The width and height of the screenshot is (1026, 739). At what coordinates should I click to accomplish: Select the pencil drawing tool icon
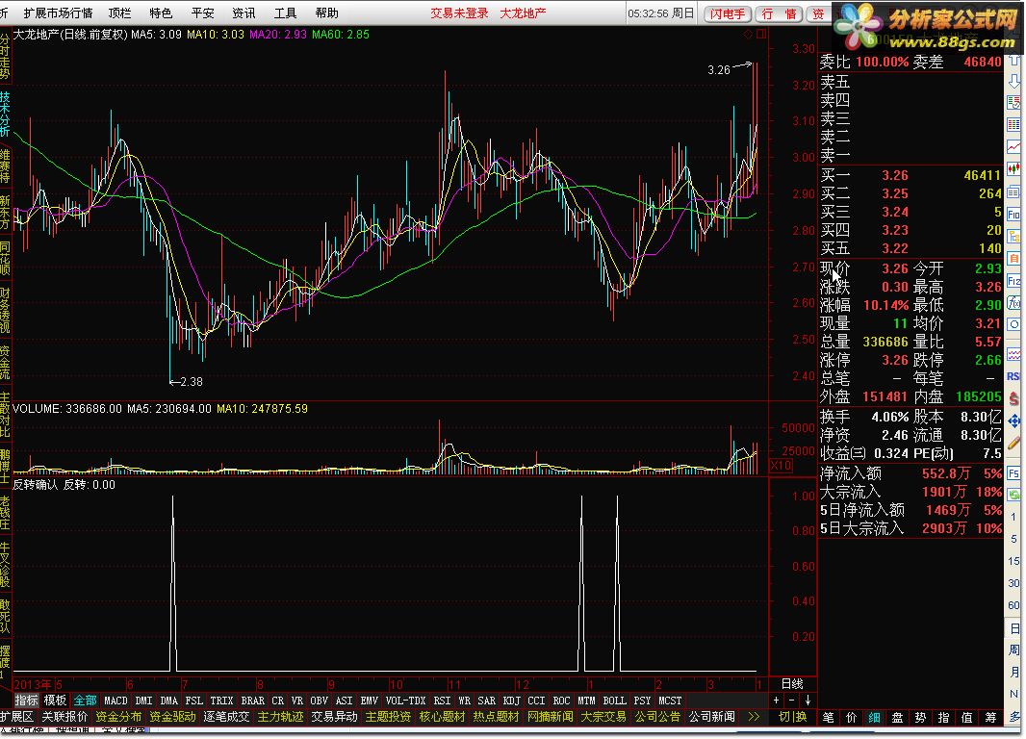click(1013, 443)
